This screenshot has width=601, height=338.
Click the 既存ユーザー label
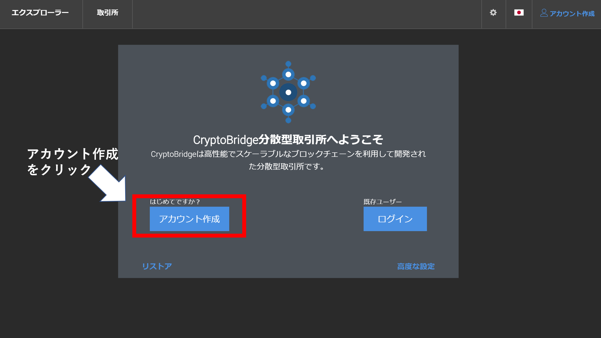point(382,202)
